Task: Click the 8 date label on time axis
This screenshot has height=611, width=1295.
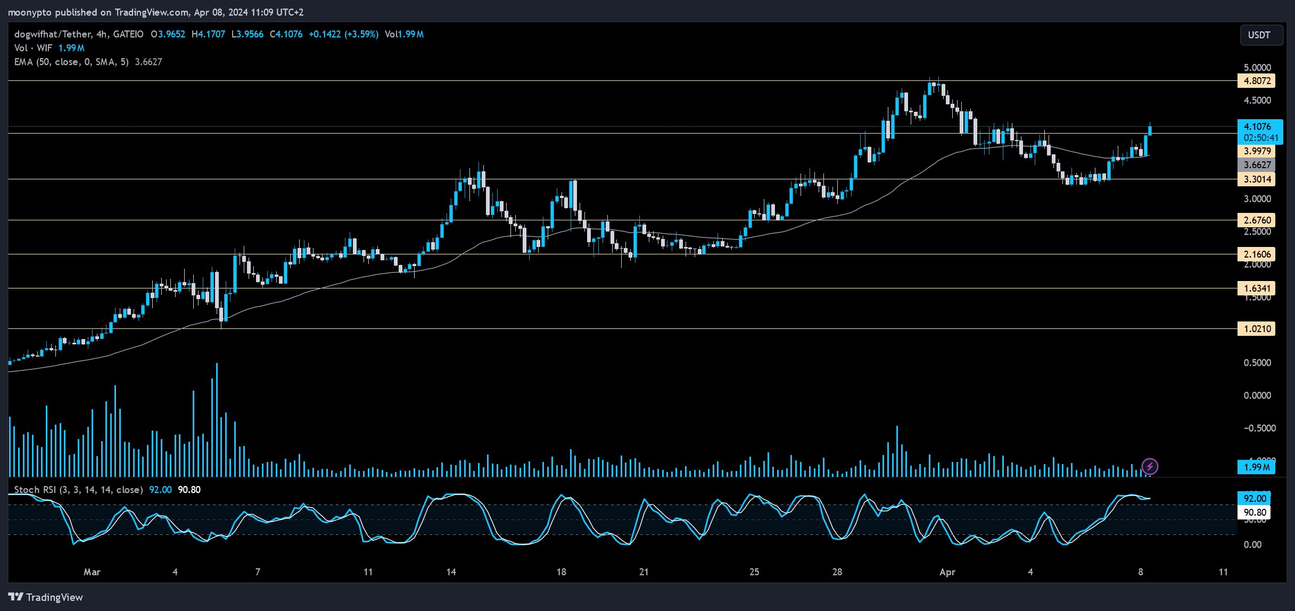Action: pos(1141,572)
